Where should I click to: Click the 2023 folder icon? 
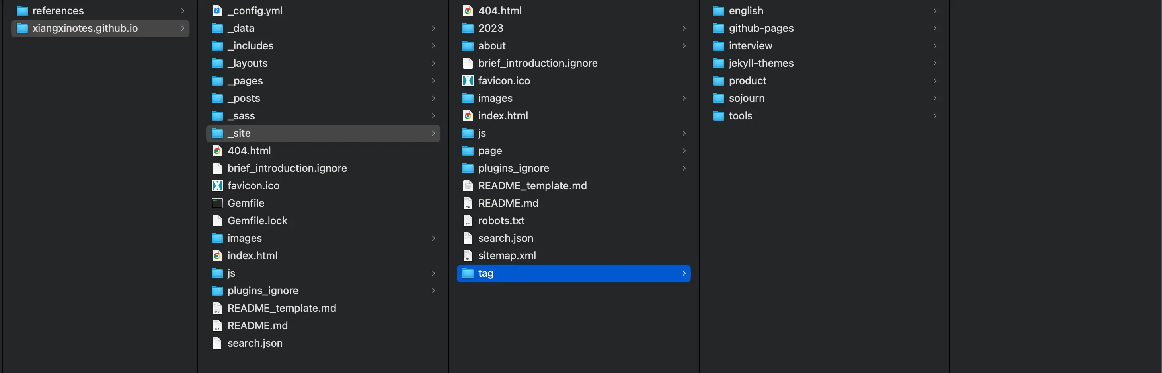click(468, 28)
